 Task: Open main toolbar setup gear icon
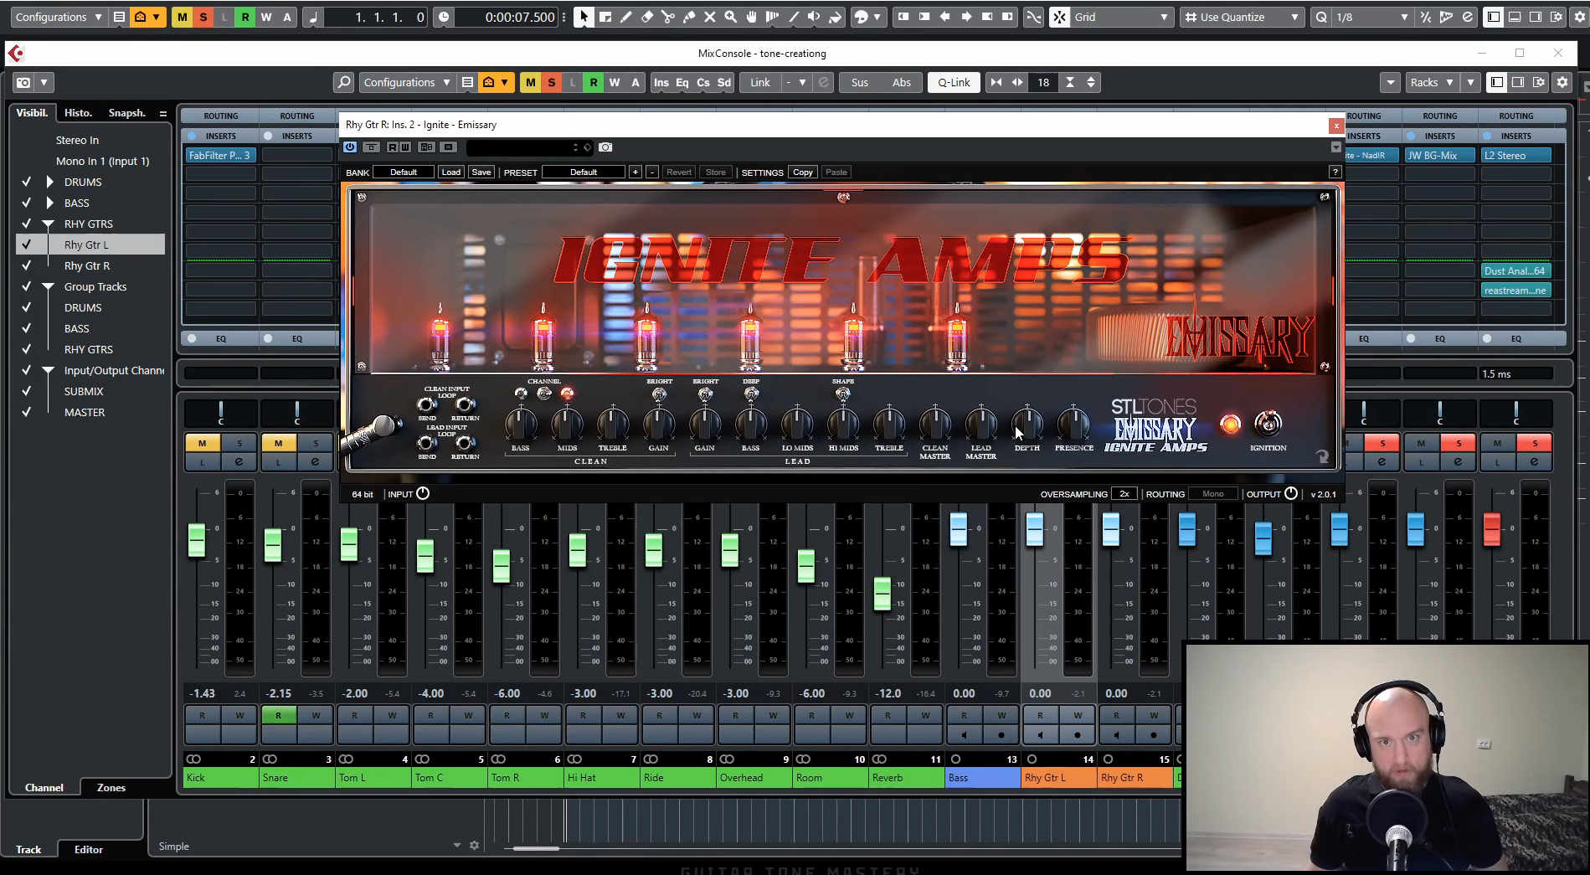click(x=1578, y=17)
